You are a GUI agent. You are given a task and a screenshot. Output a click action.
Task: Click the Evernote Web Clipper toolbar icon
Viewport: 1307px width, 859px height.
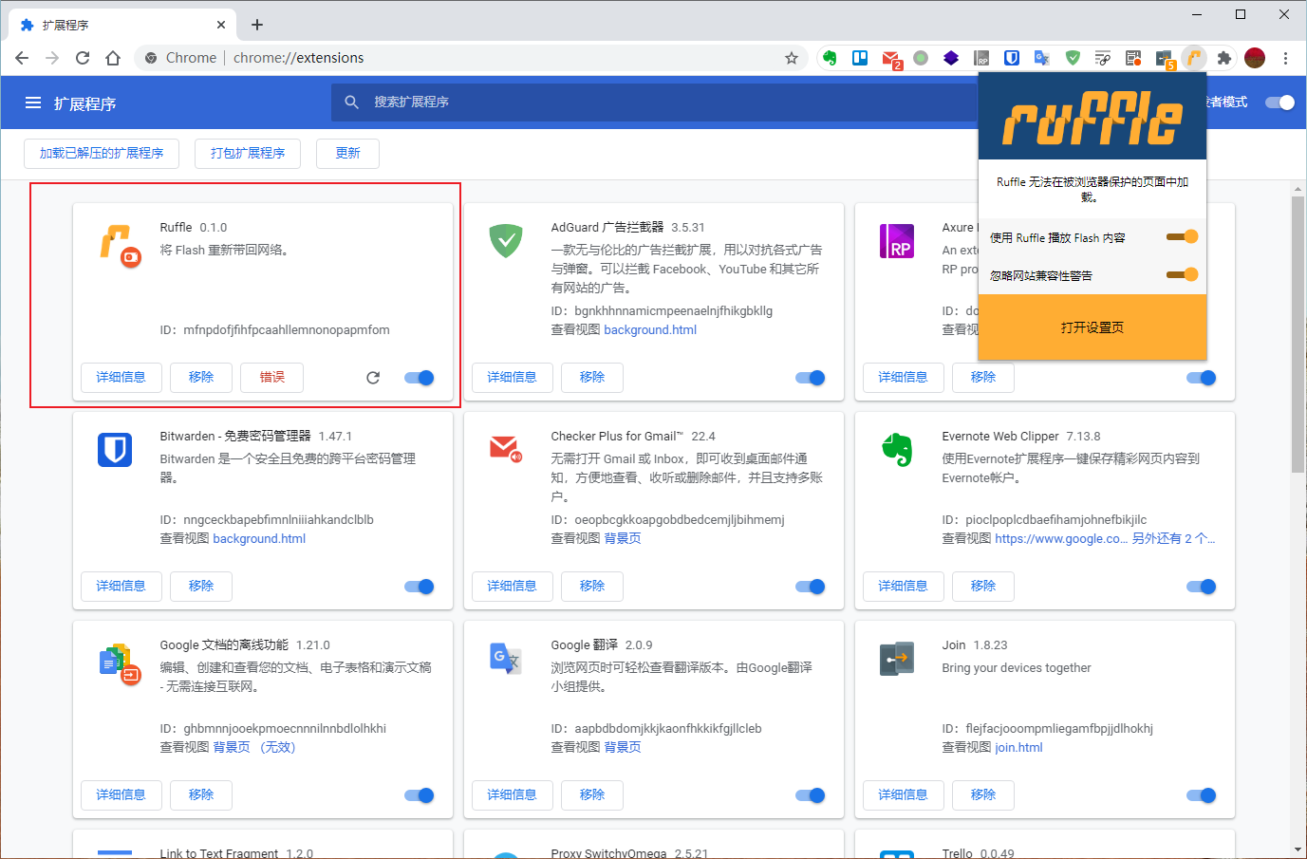pyautogui.click(x=830, y=58)
